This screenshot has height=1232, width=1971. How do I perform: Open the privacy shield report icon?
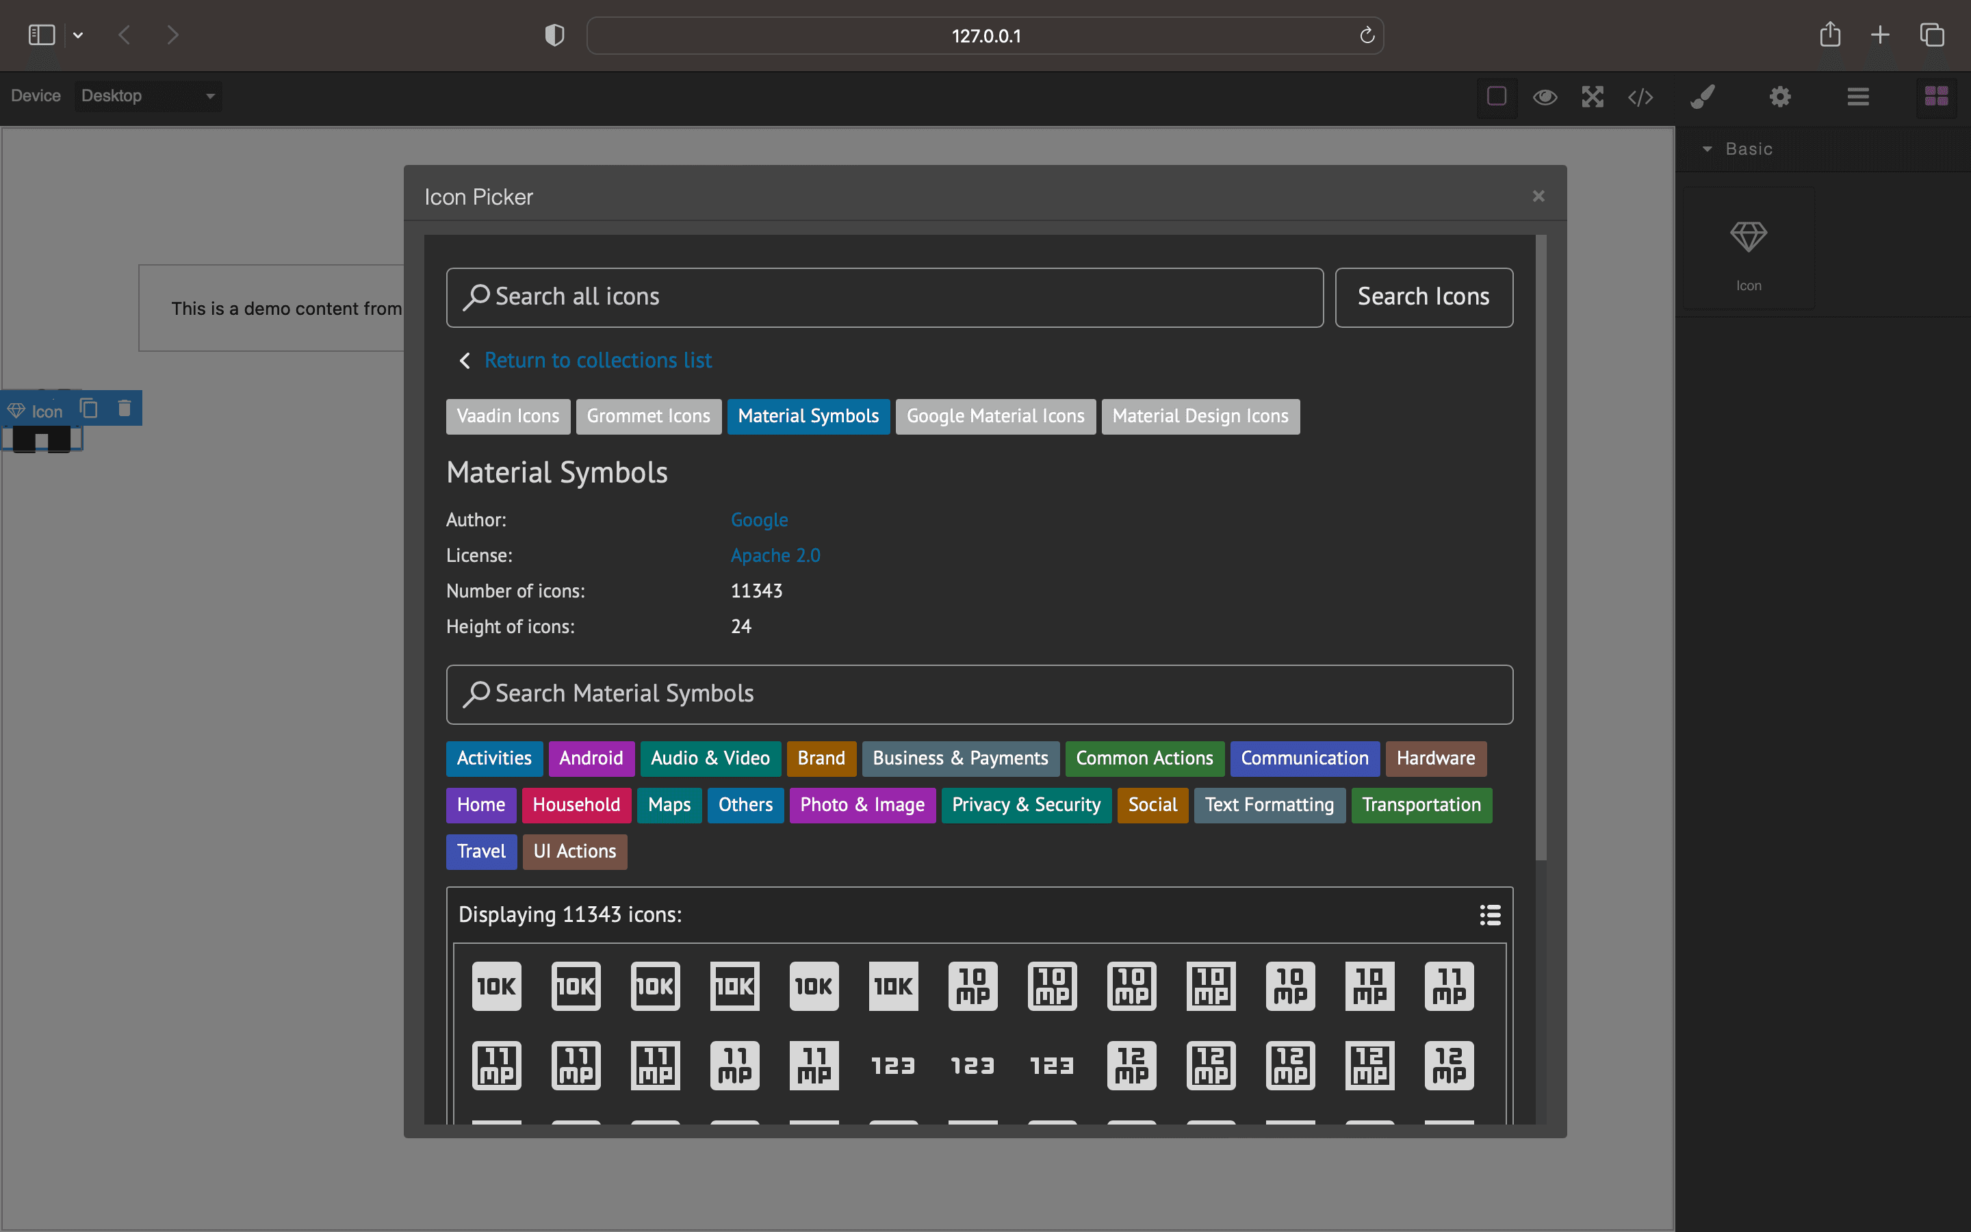click(554, 35)
